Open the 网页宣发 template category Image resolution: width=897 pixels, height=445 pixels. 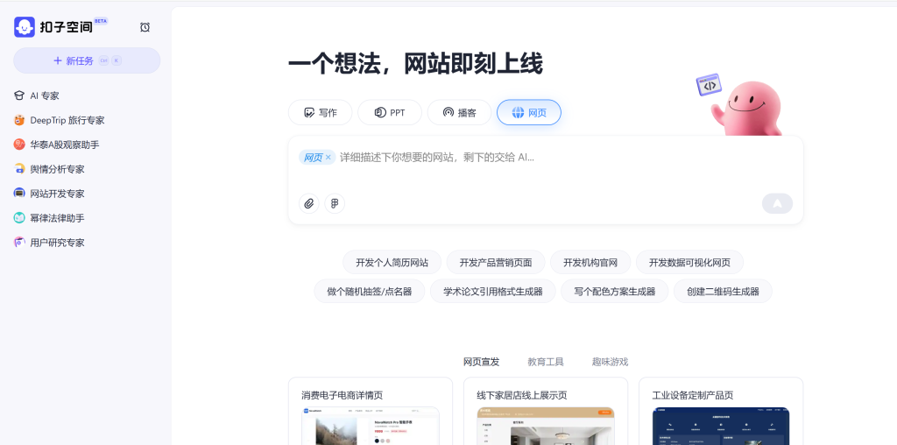[x=481, y=362]
